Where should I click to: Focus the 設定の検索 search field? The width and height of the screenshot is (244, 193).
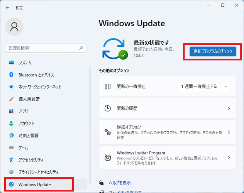pos(46,48)
